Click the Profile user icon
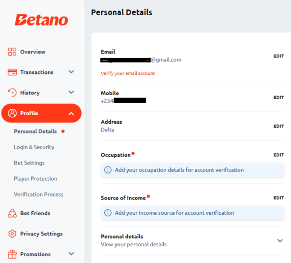291x263 pixels. coord(12,113)
